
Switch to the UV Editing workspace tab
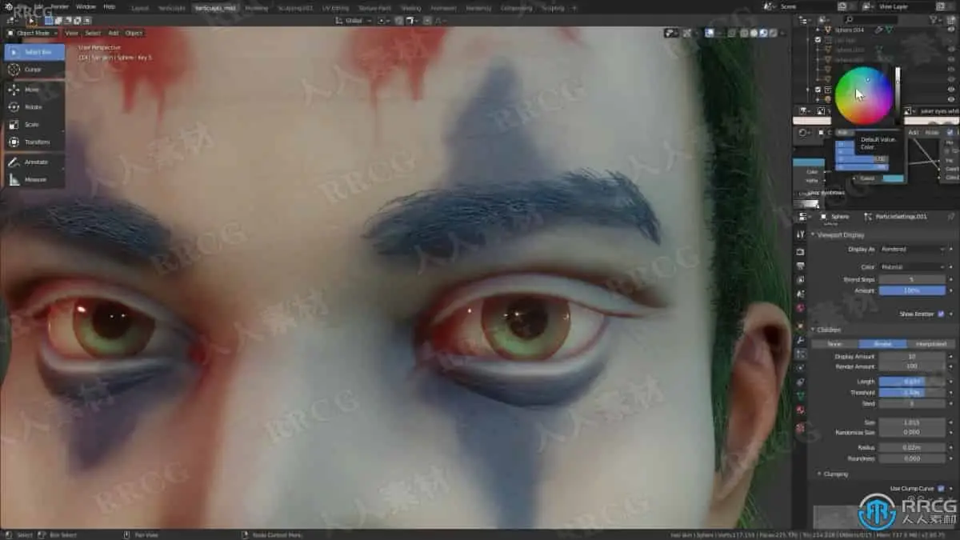335,7
